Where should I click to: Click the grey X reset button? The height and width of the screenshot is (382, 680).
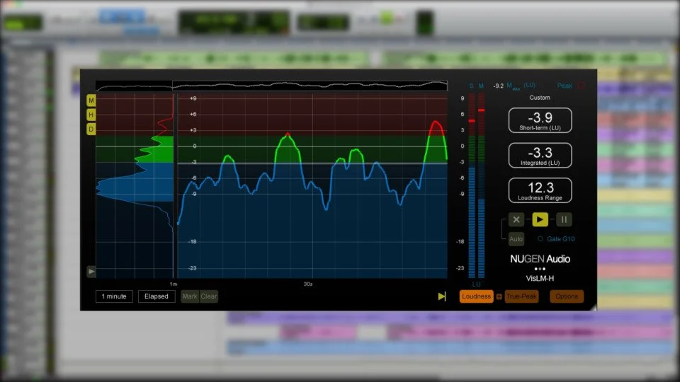click(x=516, y=219)
